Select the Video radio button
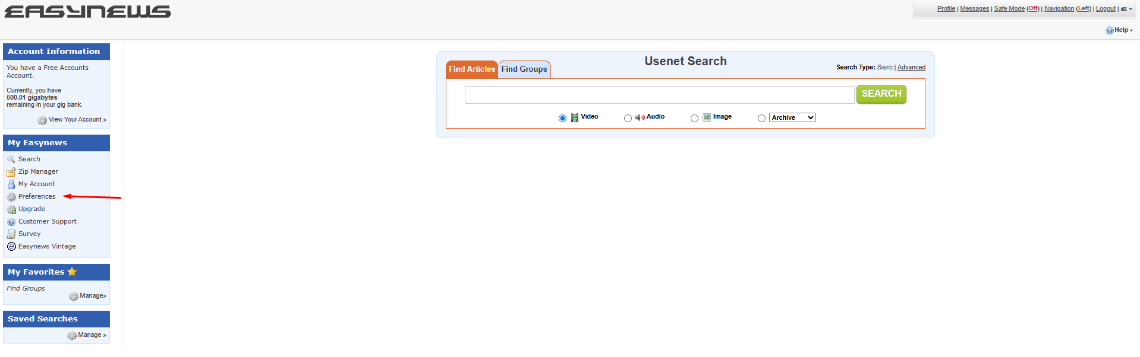The width and height of the screenshot is (1140, 357). [x=562, y=119]
